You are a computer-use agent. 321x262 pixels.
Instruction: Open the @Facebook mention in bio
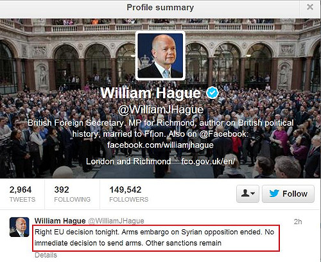[223, 134]
